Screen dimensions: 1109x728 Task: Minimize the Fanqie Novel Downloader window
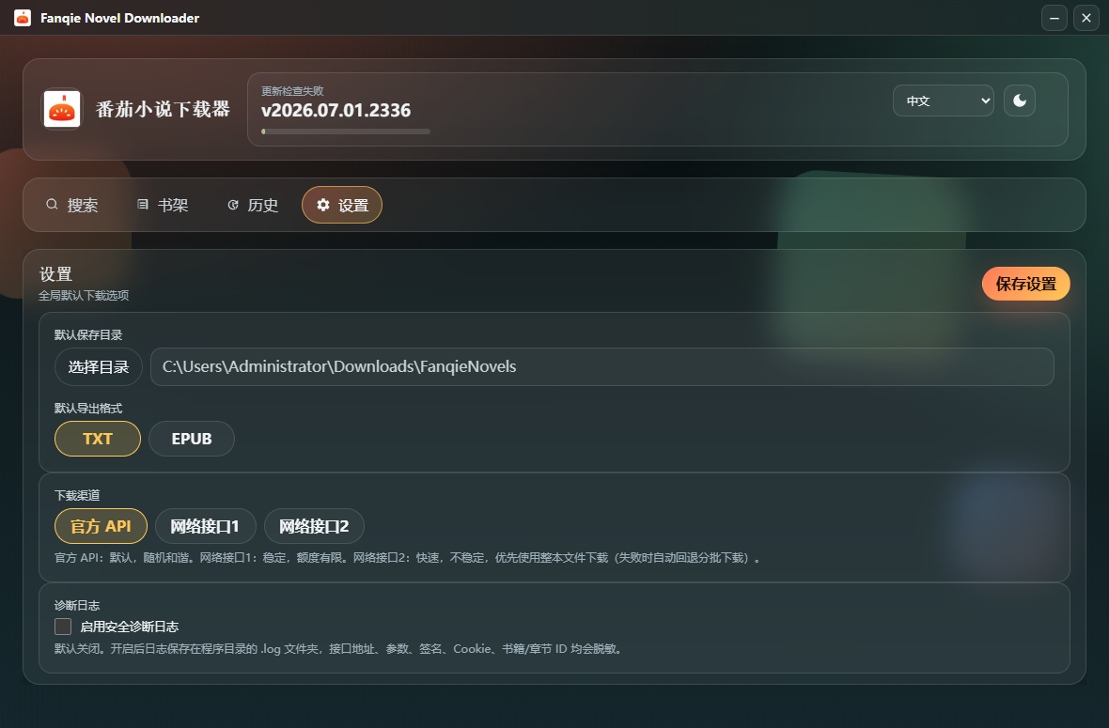point(1054,18)
